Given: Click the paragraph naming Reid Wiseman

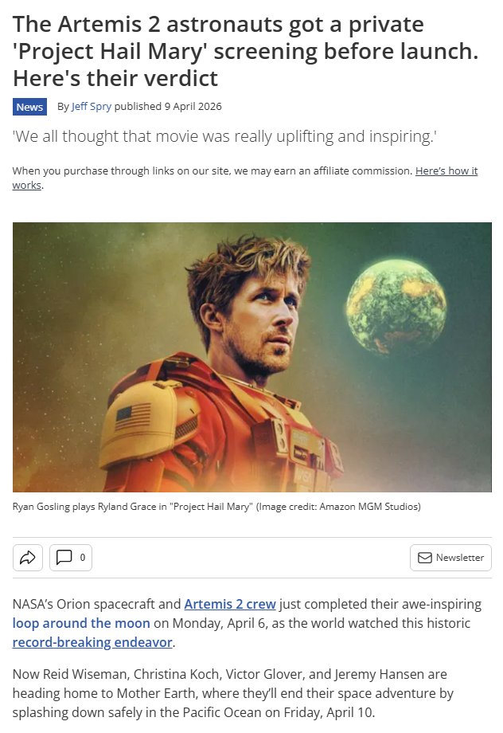Looking at the screenshot, I should pyautogui.click(x=233, y=693).
